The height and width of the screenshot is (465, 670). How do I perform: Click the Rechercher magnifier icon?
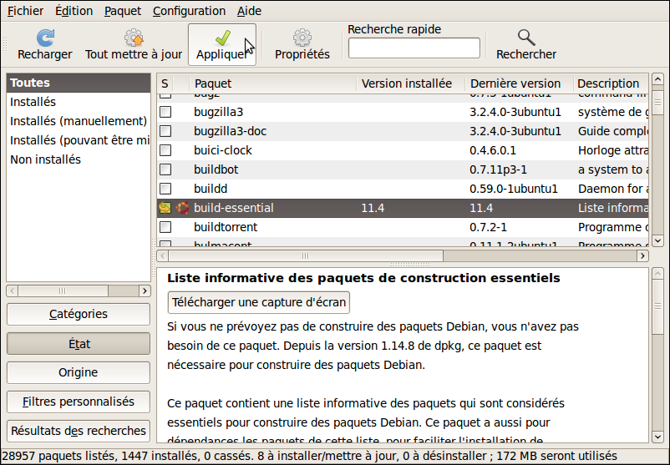[525, 38]
